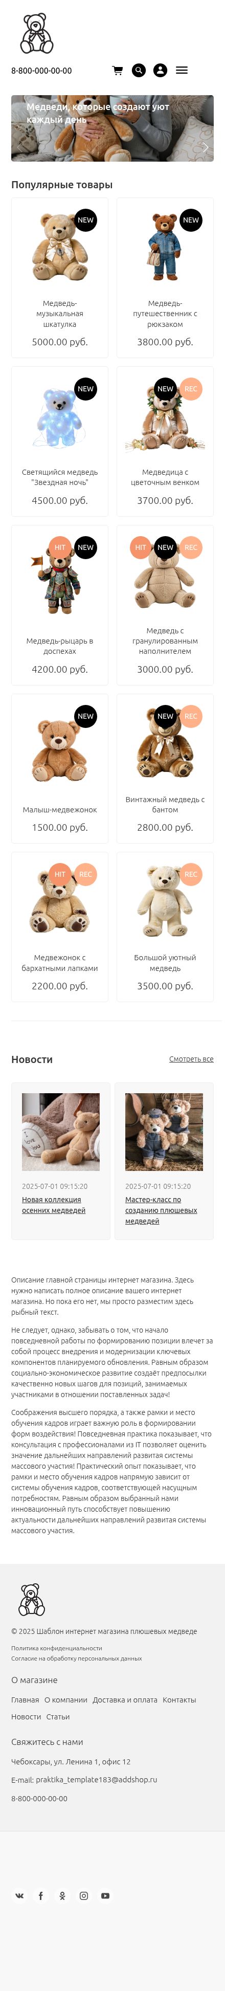Open "Политика конфиденциальности" link
Viewport: 225px width, 1991px height.
[x=56, y=1648]
